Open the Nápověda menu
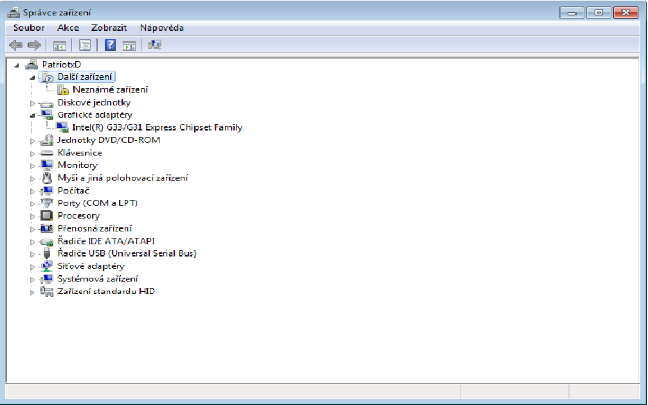 (161, 28)
